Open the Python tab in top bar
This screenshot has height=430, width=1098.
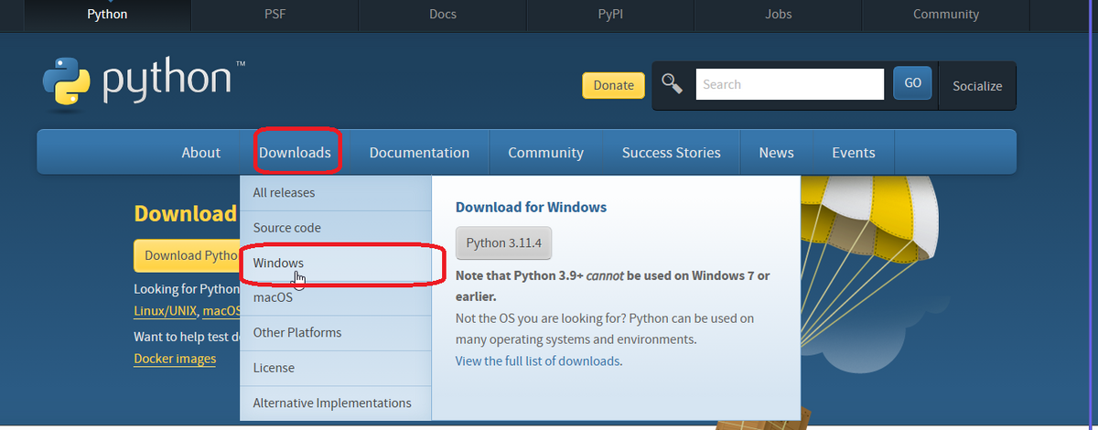pos(107,14)
